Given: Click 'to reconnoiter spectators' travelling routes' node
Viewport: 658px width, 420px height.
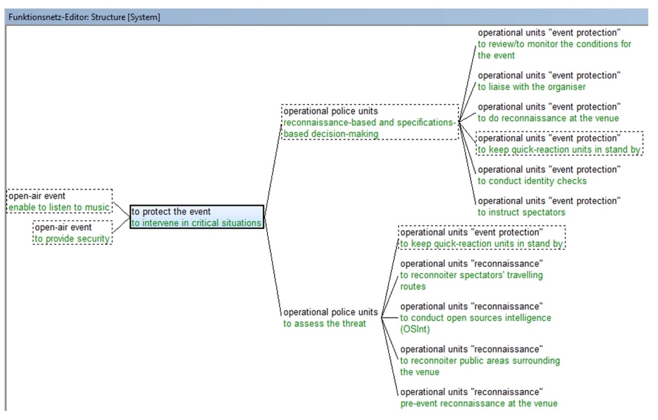Looking at the screenshot, I should point(471,275).
